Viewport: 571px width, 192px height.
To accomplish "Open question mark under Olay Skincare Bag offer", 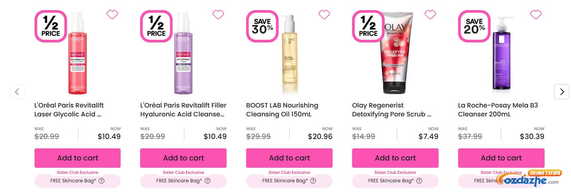I will [419, 181].
